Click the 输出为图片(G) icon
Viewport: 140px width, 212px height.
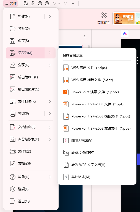coord(13,89)
